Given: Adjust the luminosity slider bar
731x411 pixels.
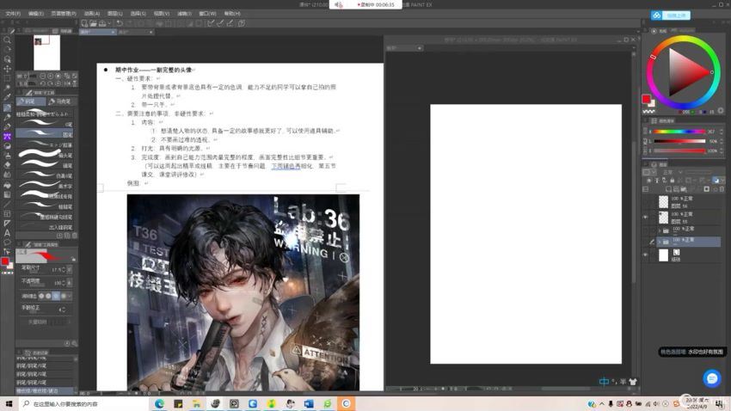Looking at the screenshot, I should point(679,141).
